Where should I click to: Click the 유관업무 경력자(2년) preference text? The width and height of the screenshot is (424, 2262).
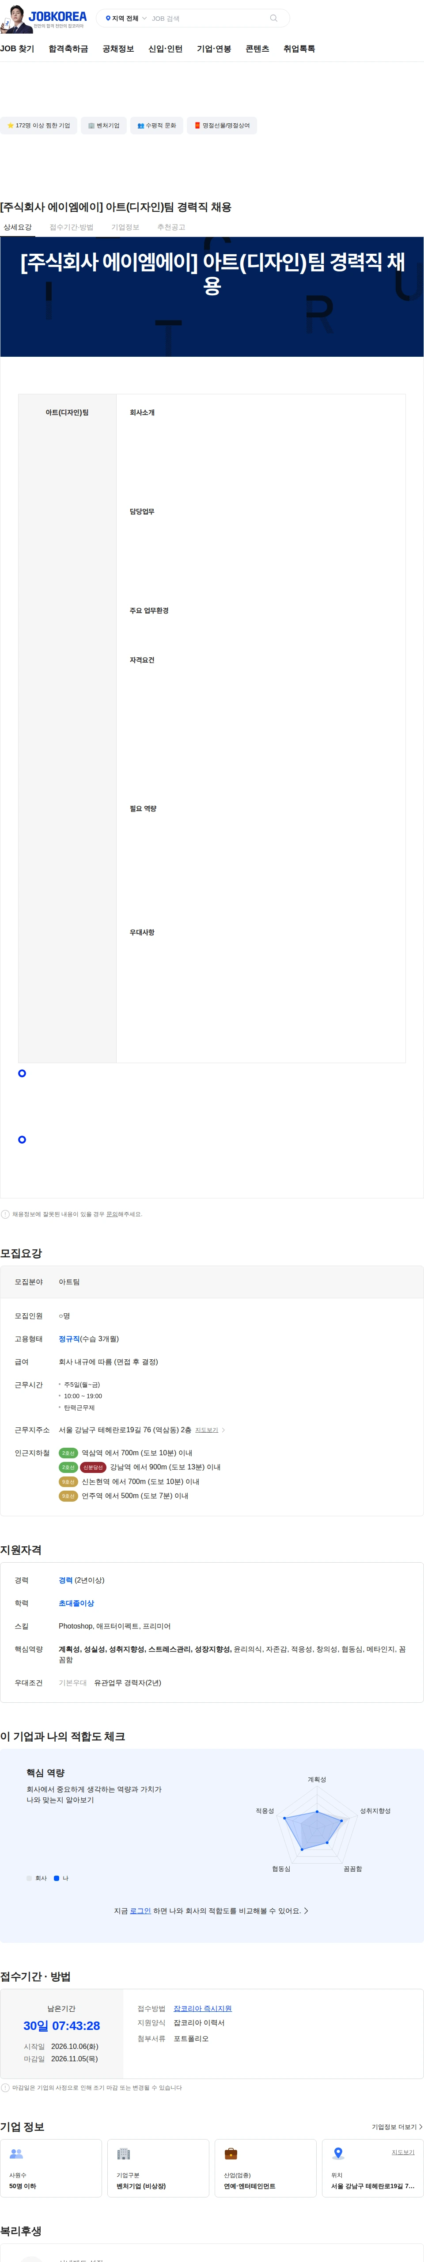coord(127,1682)
